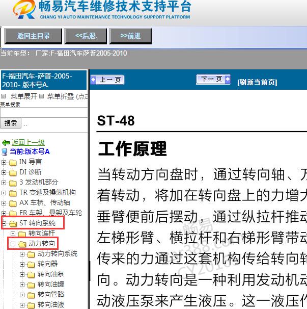Select 当前:版本号A label
The image size is (307, 309).
point(30,151)
